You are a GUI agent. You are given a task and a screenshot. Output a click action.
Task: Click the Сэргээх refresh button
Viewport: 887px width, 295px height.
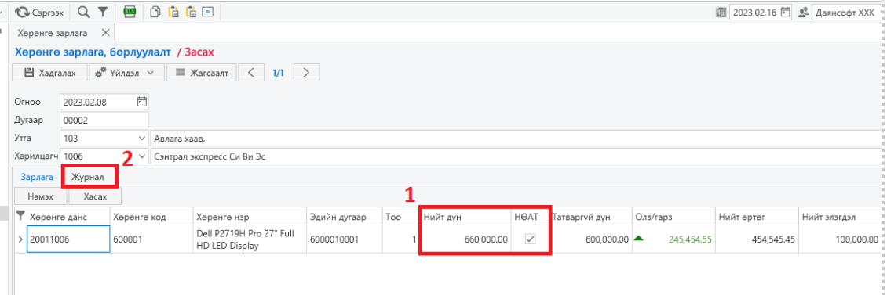click(39, 12)
